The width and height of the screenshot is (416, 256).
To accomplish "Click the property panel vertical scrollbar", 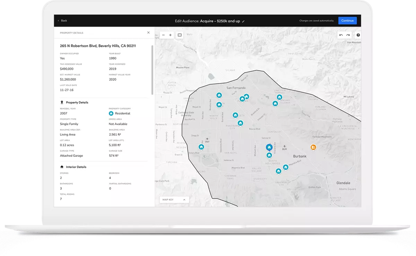I will 152,70.
